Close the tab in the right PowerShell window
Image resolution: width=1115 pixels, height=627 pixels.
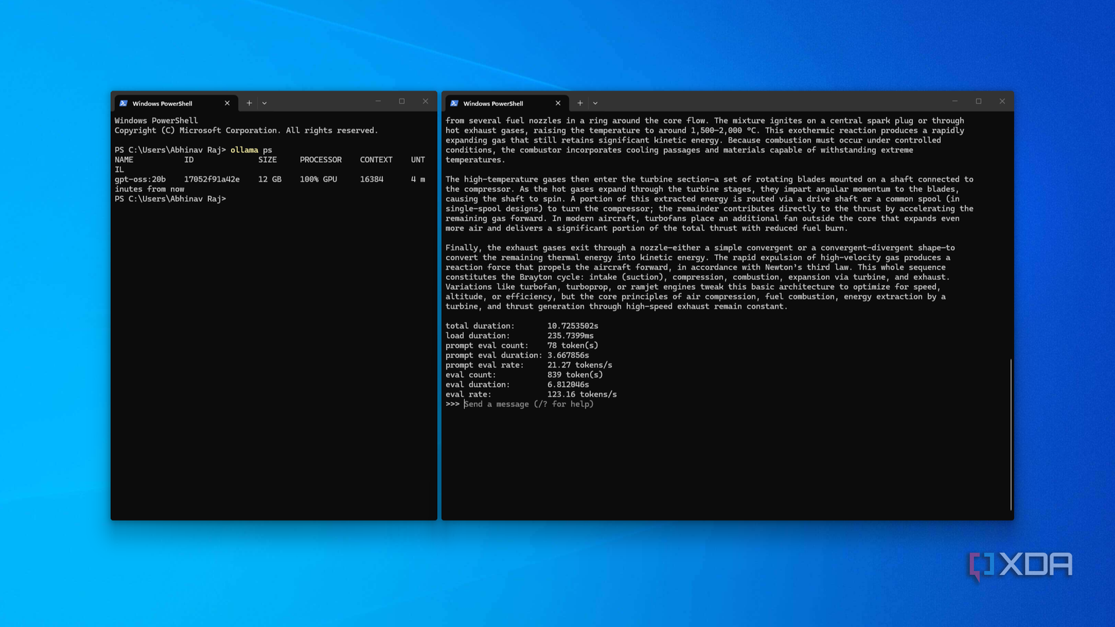(558, 103)
